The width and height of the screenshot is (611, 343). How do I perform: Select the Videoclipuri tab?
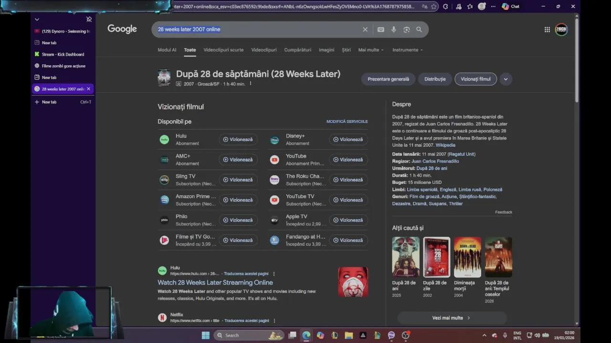(264, 50)
